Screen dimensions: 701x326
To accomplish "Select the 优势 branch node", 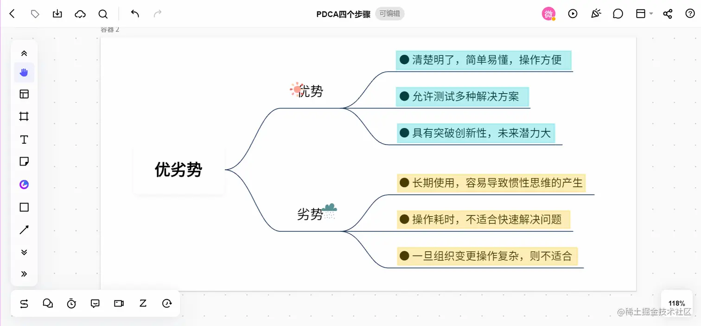I will (310, 91).
